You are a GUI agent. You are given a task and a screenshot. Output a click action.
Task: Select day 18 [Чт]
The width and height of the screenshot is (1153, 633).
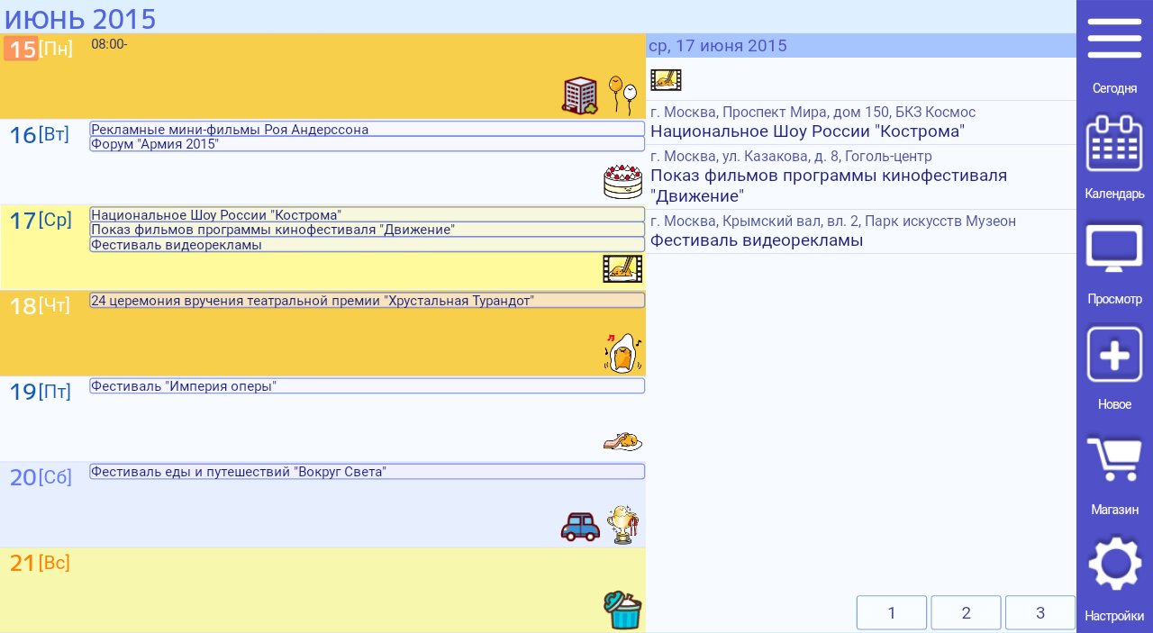pyautogui.click(x=40, y=306)
